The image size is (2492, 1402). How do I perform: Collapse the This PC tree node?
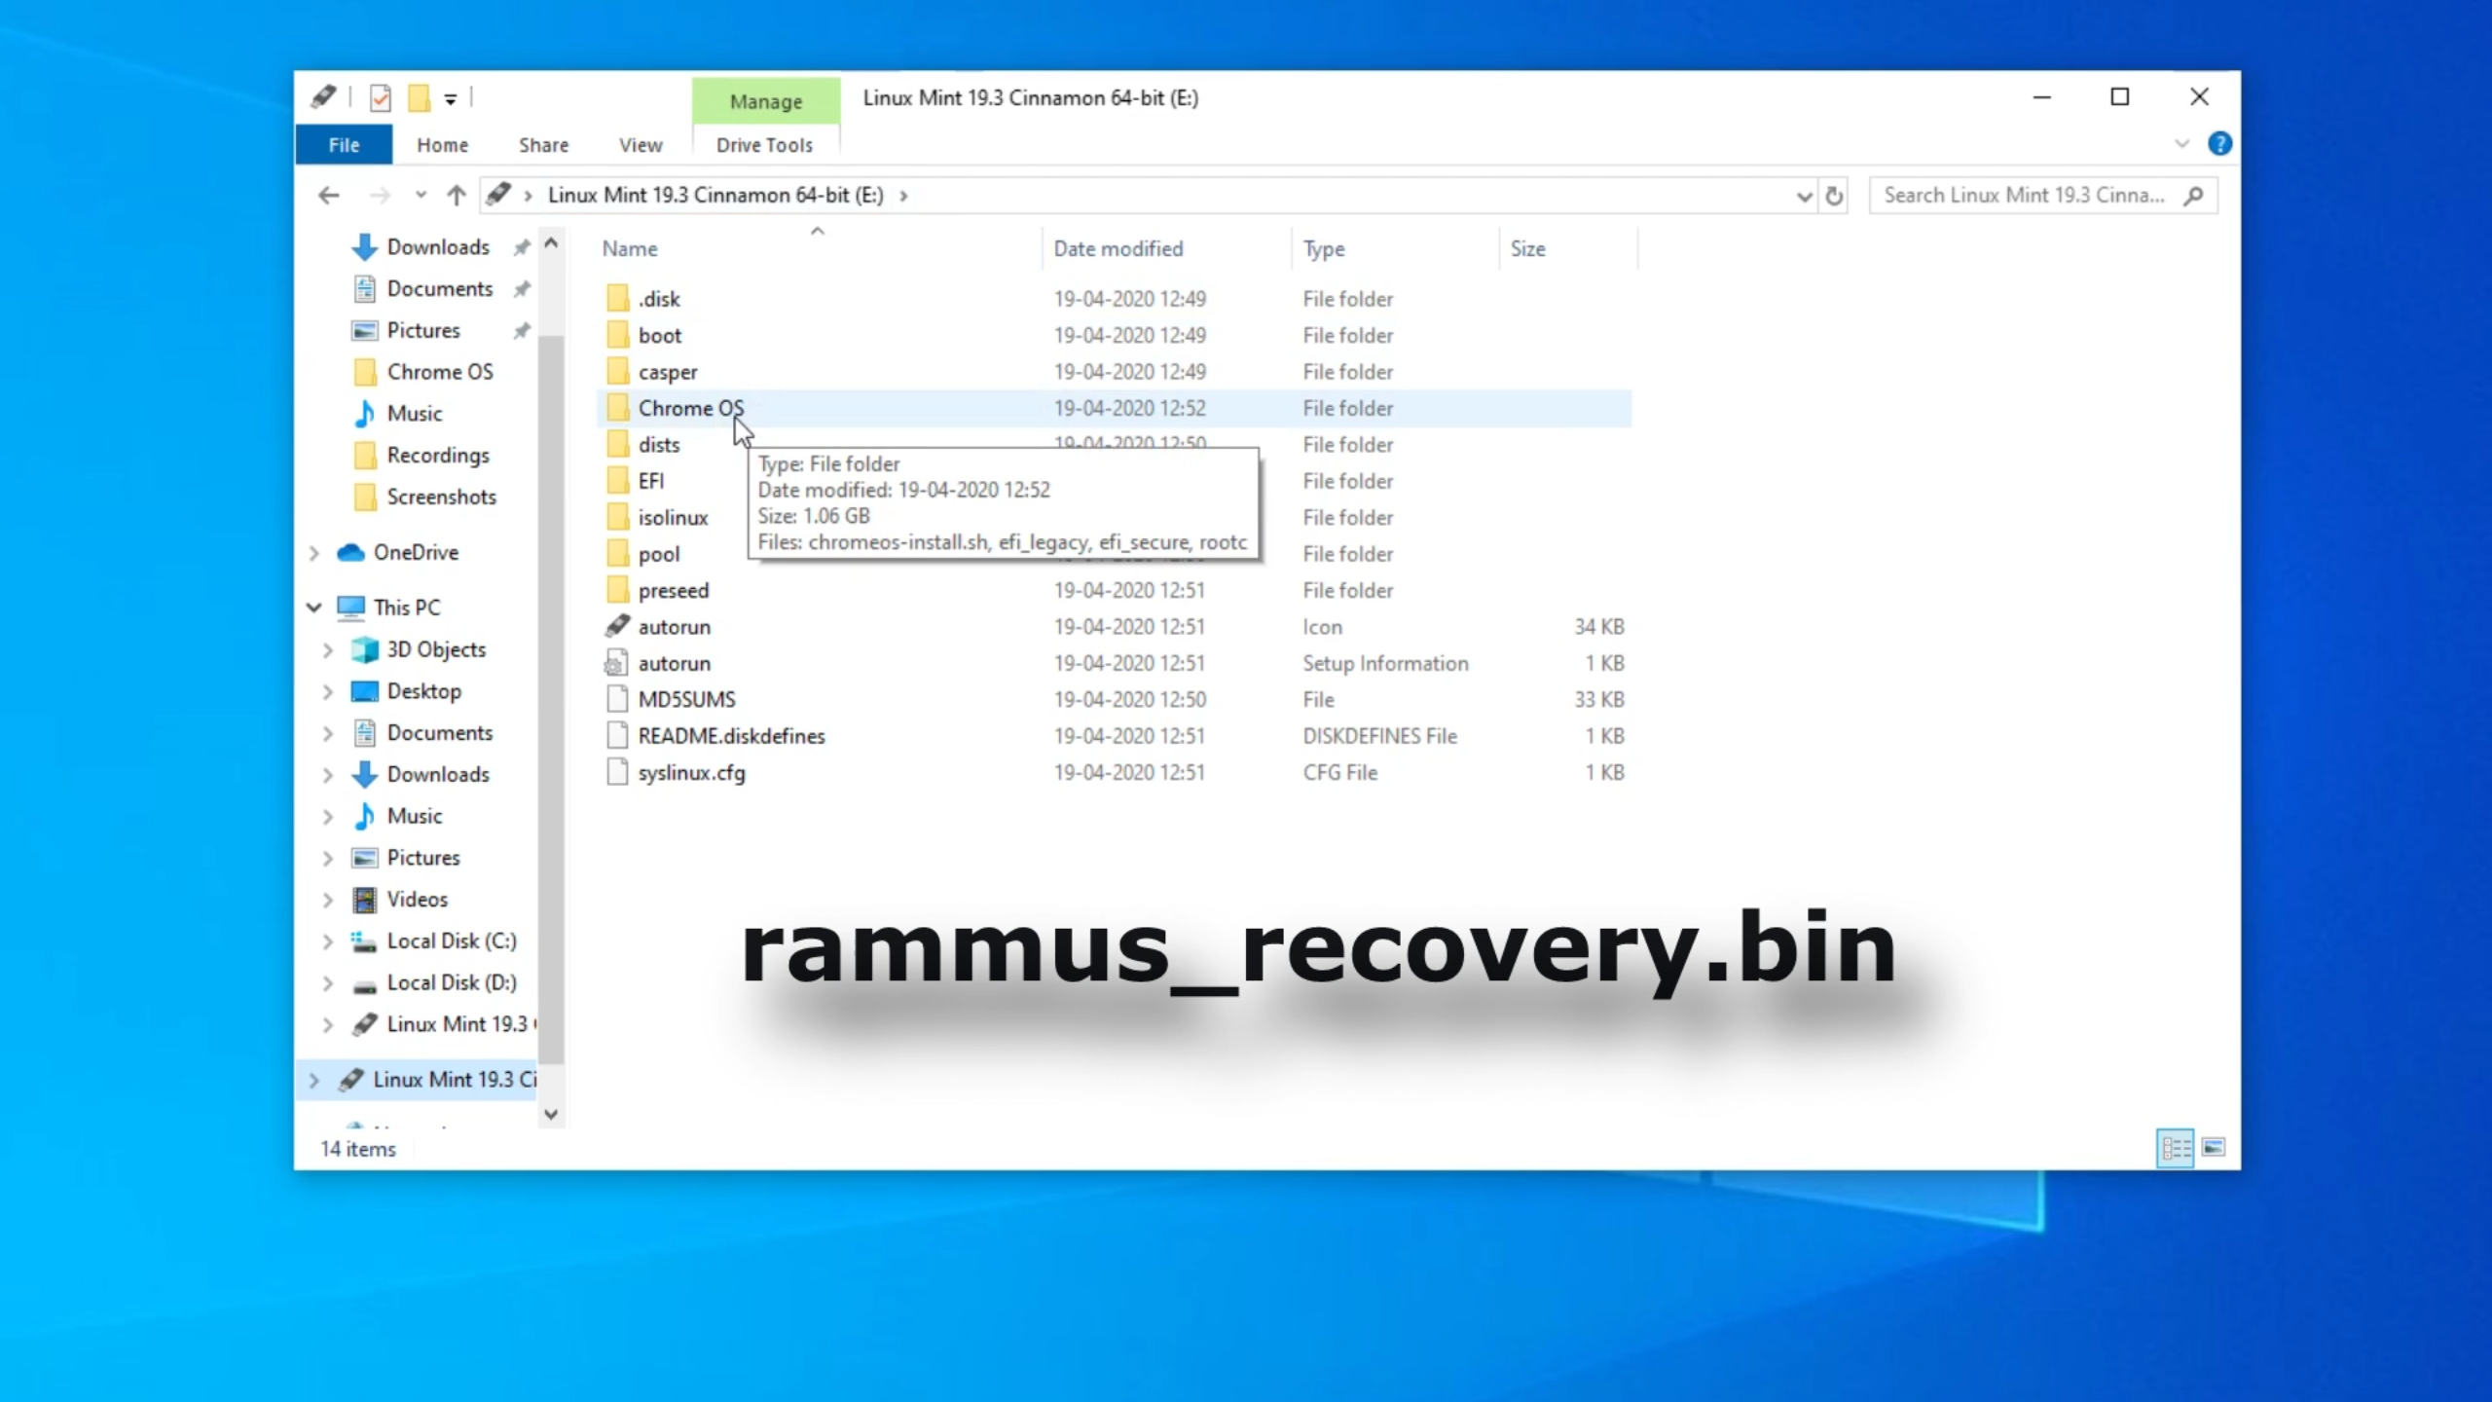tap(313, 608)
